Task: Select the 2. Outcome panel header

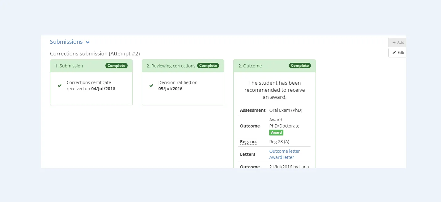Action: 250,66
